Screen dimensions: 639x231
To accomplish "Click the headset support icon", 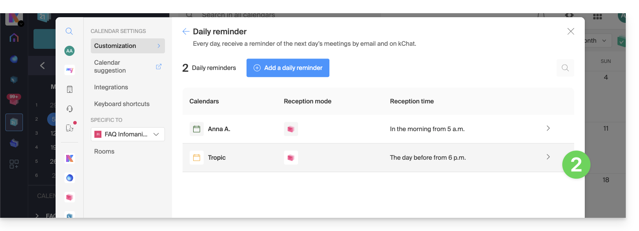I will [69, 109].
